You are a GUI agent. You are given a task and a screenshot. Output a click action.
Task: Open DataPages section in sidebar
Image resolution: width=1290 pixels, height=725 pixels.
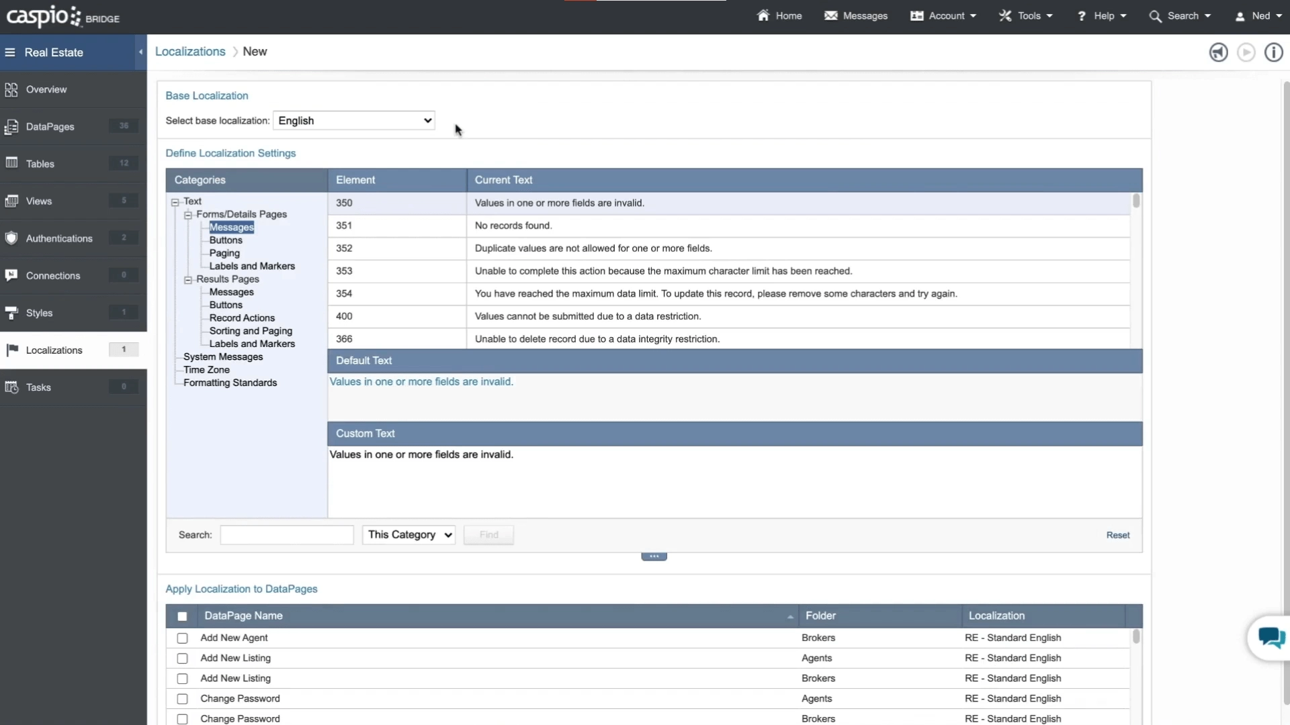73,127
